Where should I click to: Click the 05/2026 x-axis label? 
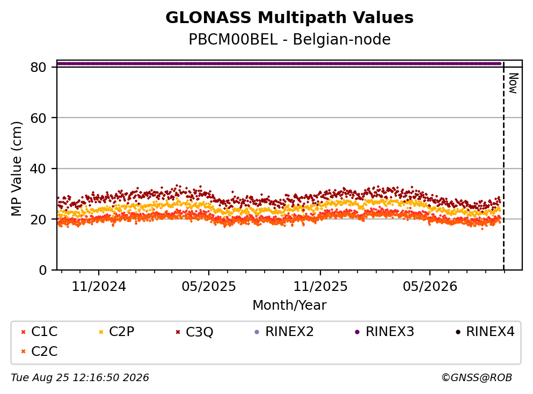(x=430, y=287)
